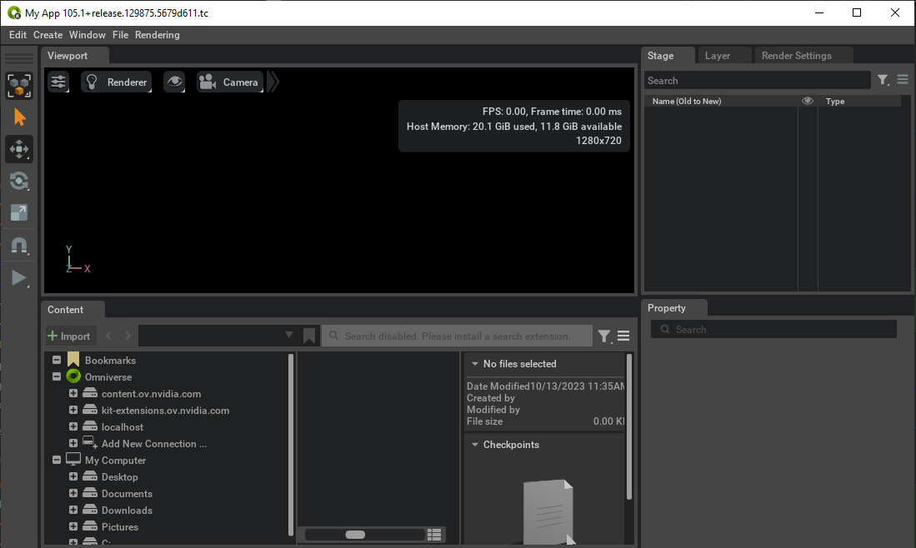Open the File menu

tap(120, 34)
